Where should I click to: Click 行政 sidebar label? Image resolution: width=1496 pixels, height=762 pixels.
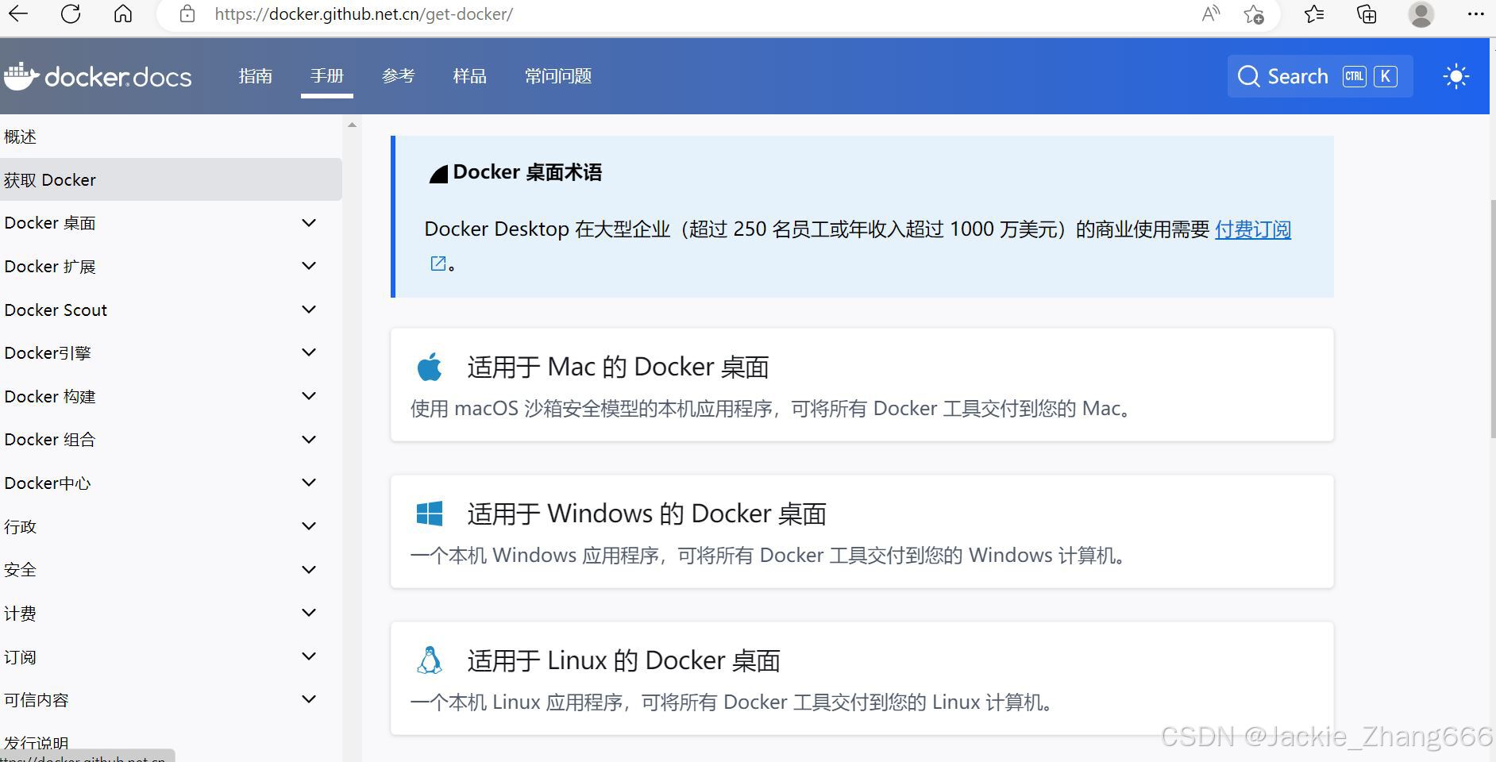point(20,526)
